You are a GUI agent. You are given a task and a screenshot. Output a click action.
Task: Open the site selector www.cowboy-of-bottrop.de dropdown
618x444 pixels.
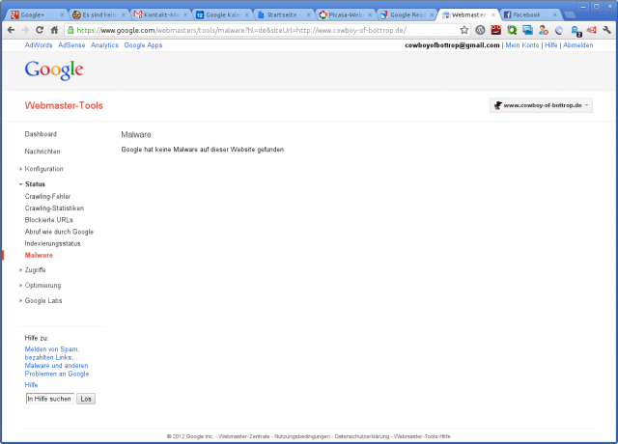[x=541, y=105]
